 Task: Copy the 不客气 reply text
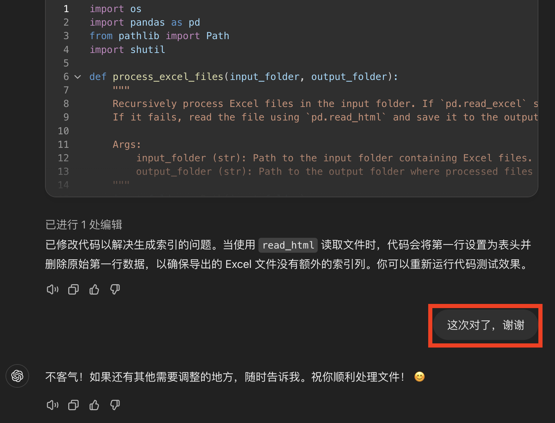tap(73, 405)
